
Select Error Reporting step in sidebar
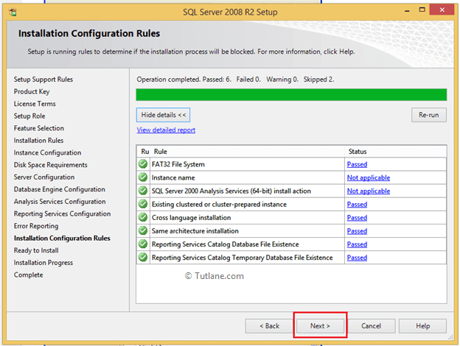36,226
